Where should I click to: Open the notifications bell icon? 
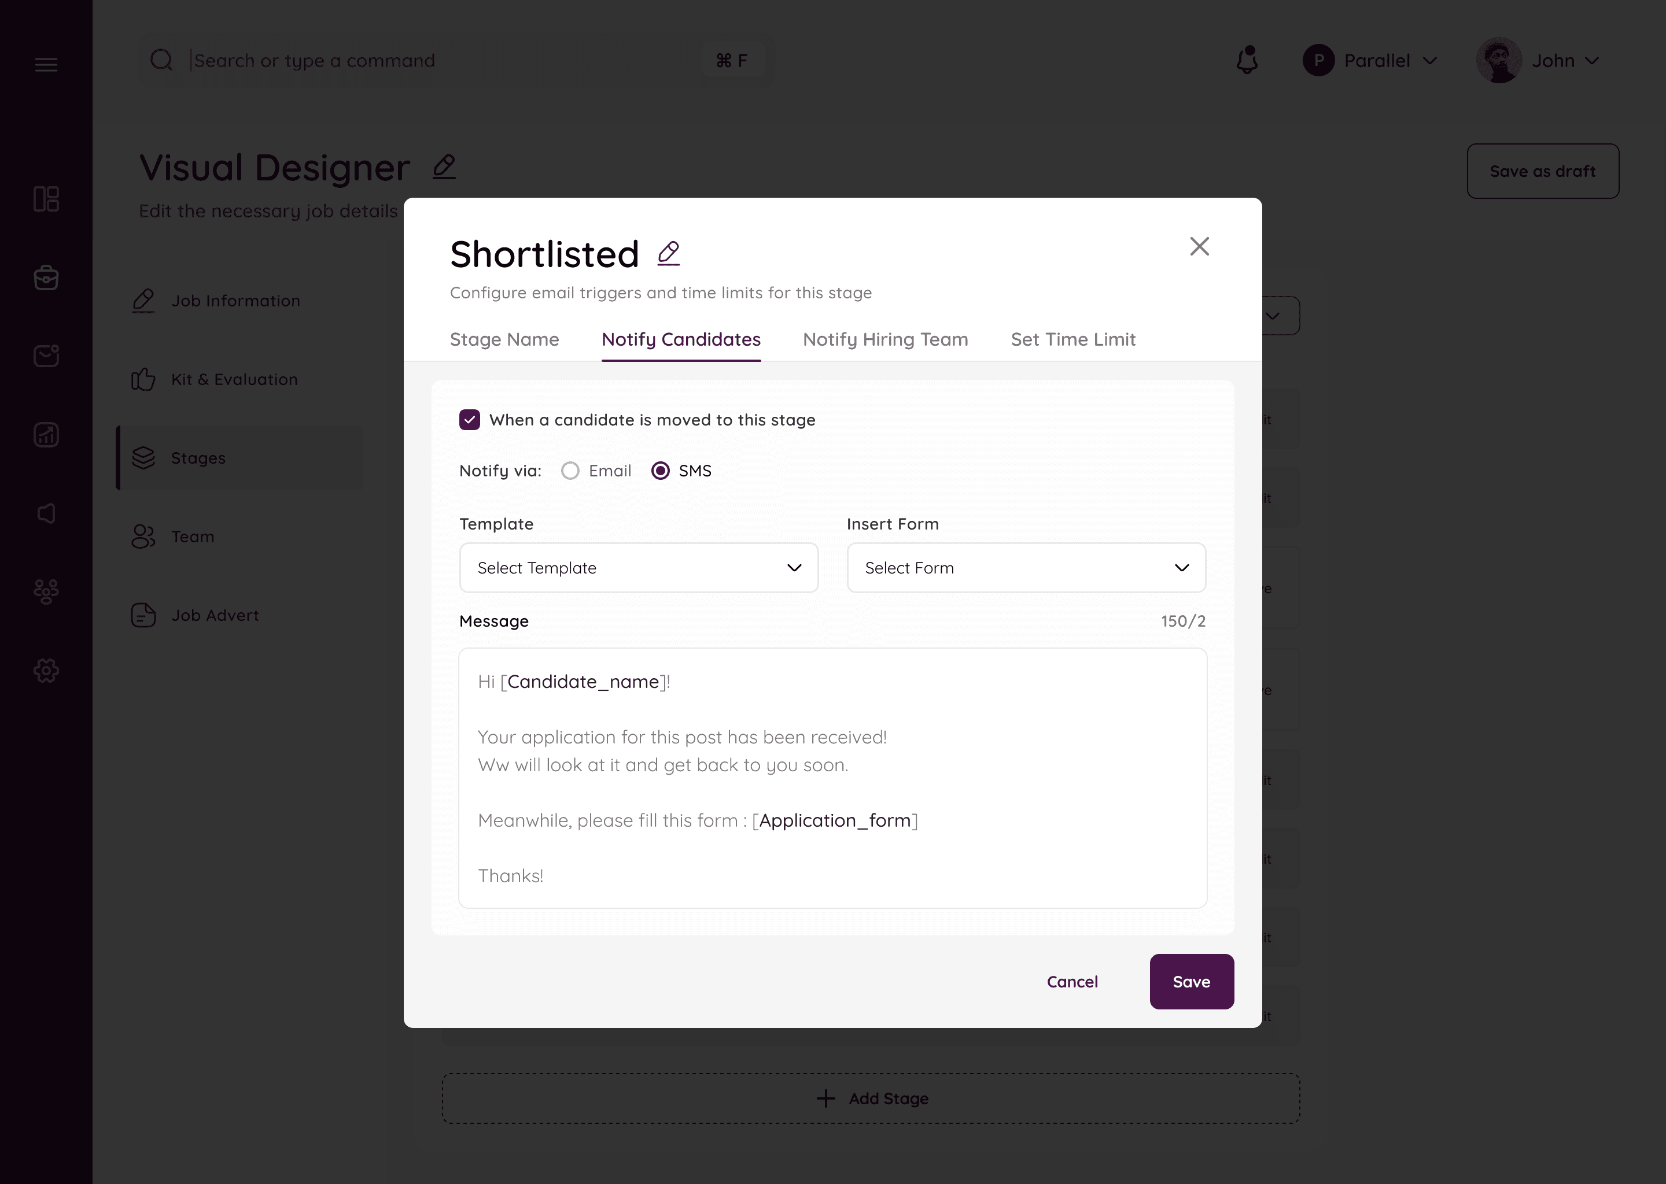coord(1247,61)
